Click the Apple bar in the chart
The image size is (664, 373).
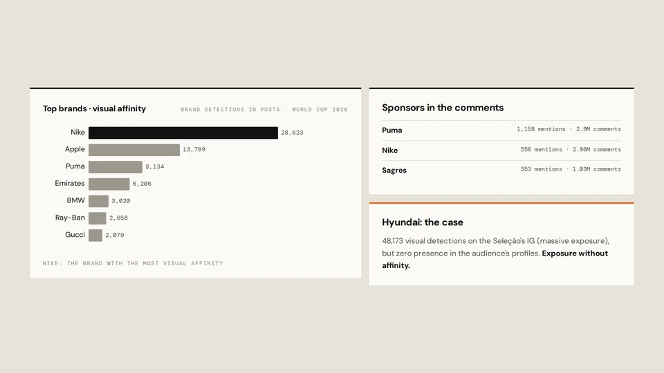133,150
